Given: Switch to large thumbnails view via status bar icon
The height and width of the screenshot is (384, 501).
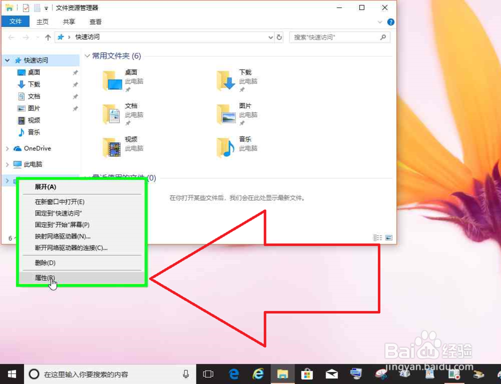Looking at the screenshot, I should click(390, 237).
